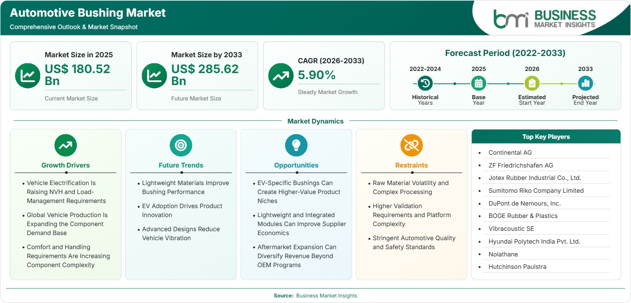Click the Opportunities heading
Viewport: 631px width, 303px height.
(x=296, y=165)
